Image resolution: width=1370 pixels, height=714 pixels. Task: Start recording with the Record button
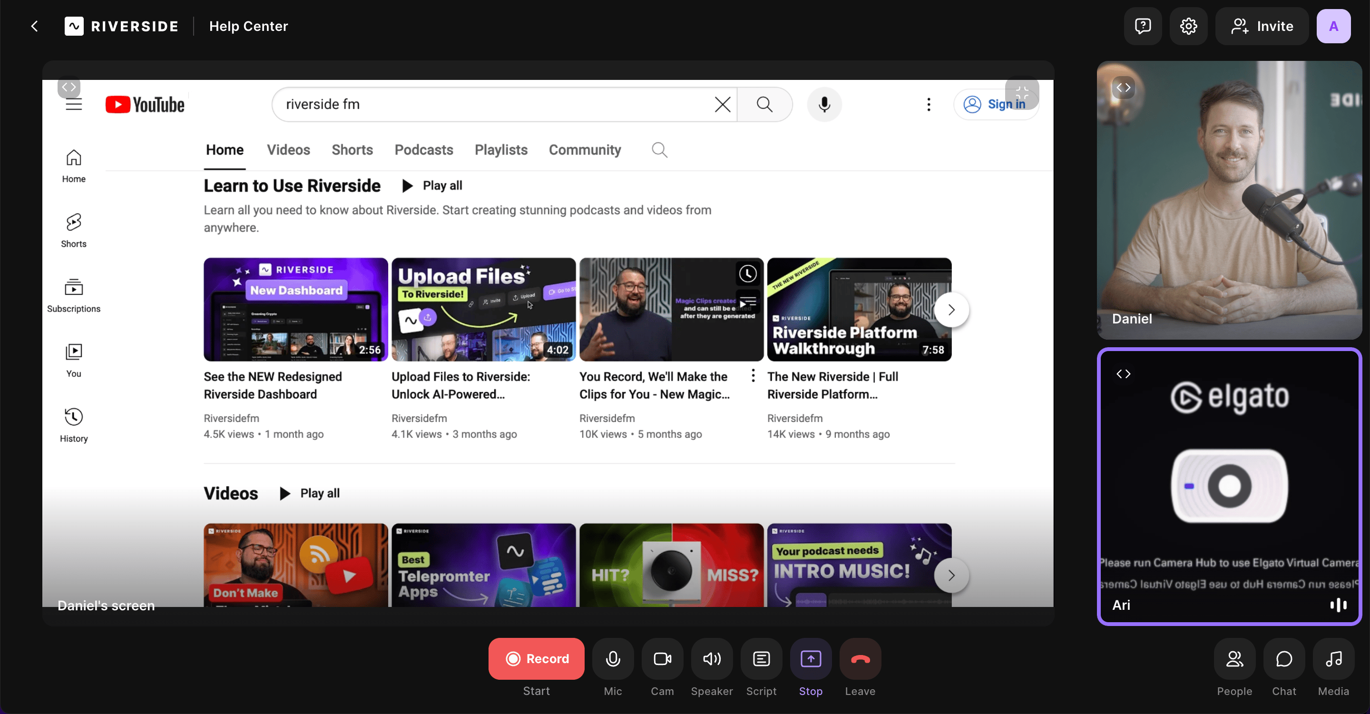(536, 659)
